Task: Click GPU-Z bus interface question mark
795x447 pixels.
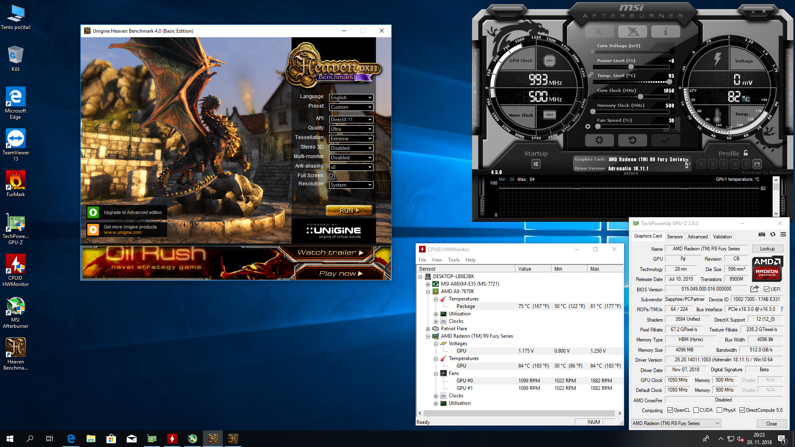Action: 782,309
